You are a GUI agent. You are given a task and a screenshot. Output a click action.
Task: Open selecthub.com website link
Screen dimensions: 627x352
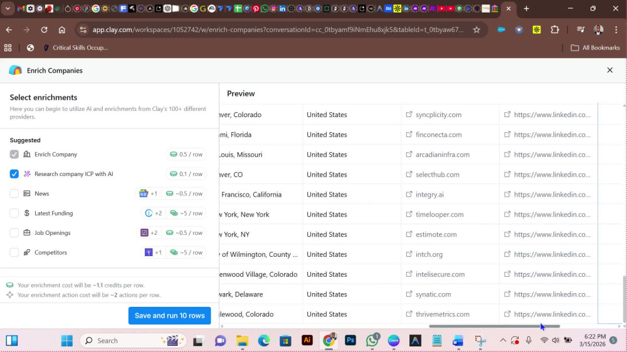[438, 175]
